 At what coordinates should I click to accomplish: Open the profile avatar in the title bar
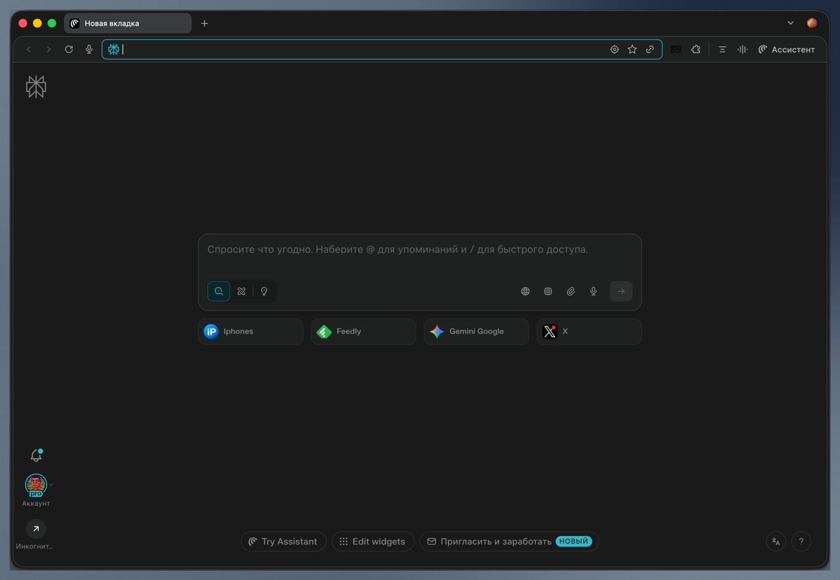click(x=812, y=23)
